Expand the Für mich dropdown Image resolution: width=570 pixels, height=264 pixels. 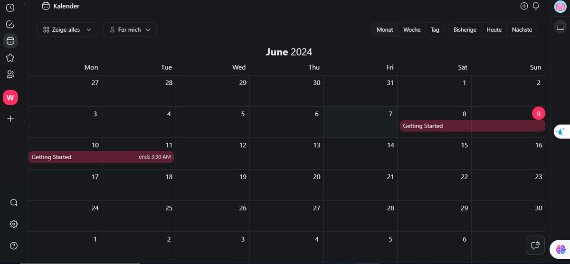[x=130, y=29]
